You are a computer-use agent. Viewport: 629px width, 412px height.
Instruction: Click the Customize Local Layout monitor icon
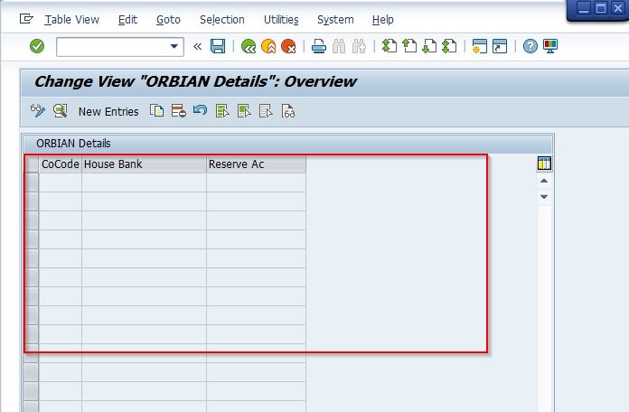550,46
